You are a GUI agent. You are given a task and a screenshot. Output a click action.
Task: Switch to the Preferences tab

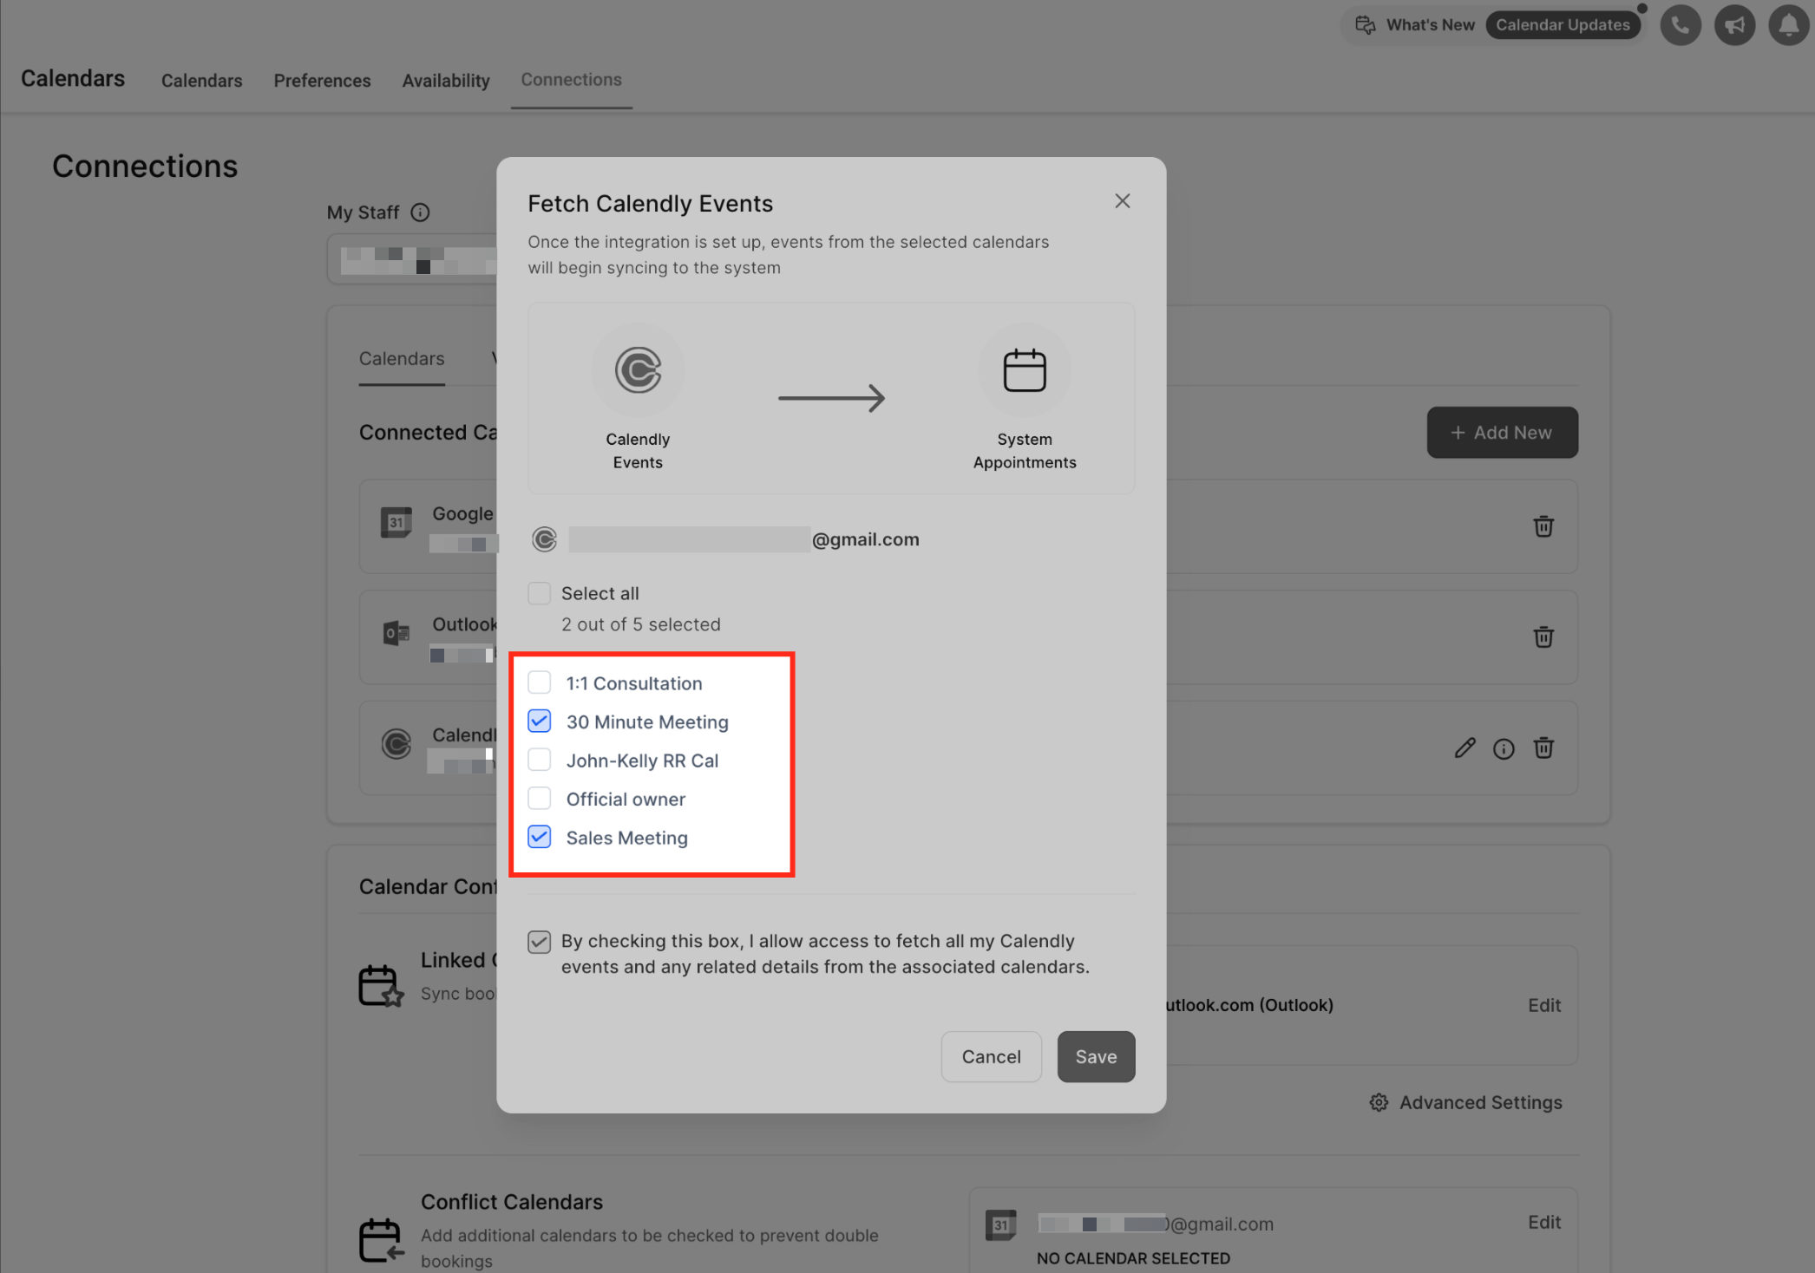[322, 81]
